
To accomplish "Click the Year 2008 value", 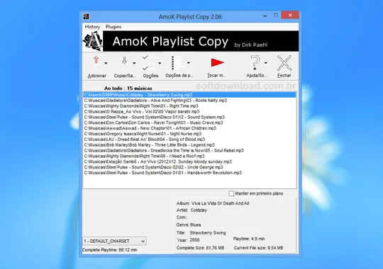I will coord(194,240).
